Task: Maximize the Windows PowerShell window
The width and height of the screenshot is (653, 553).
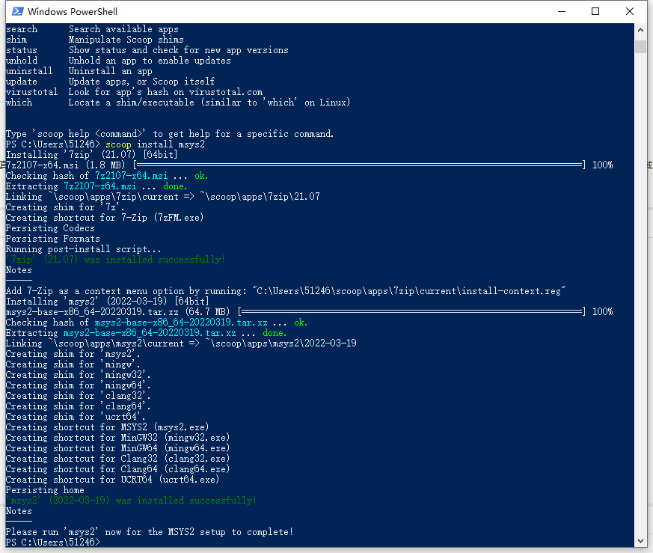Action: pos(595,11)
